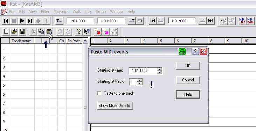
Task: Click the Starting at time input field
Action: tap(143, 71)
